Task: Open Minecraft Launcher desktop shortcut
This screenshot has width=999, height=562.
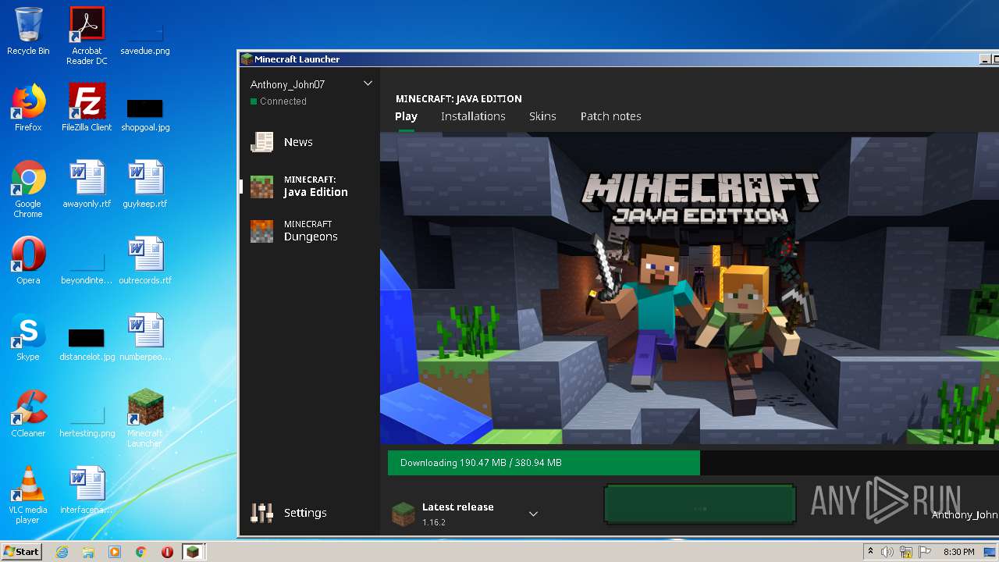Action: pyautogui.click(x=145, y=418)
